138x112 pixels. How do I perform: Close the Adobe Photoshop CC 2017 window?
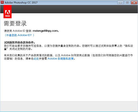134,3
